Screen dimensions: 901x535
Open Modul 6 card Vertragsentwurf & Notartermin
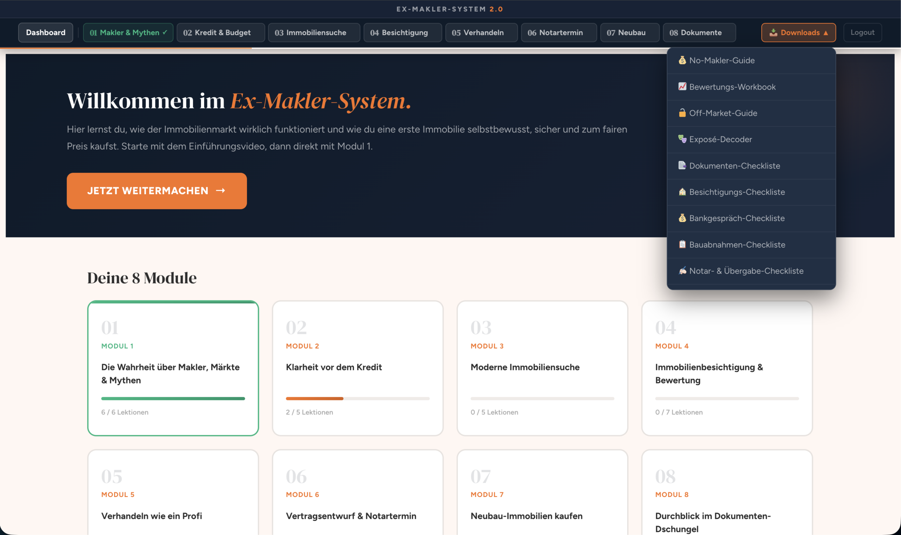tap(358, 492)
